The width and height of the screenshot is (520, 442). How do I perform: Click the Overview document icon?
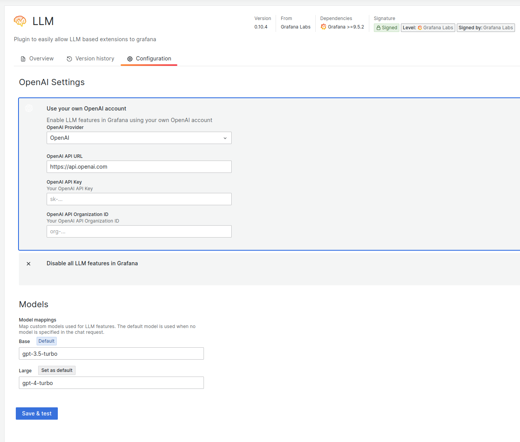tap(23, 59)
